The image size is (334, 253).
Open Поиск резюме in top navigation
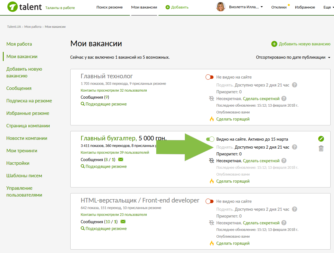109,7
